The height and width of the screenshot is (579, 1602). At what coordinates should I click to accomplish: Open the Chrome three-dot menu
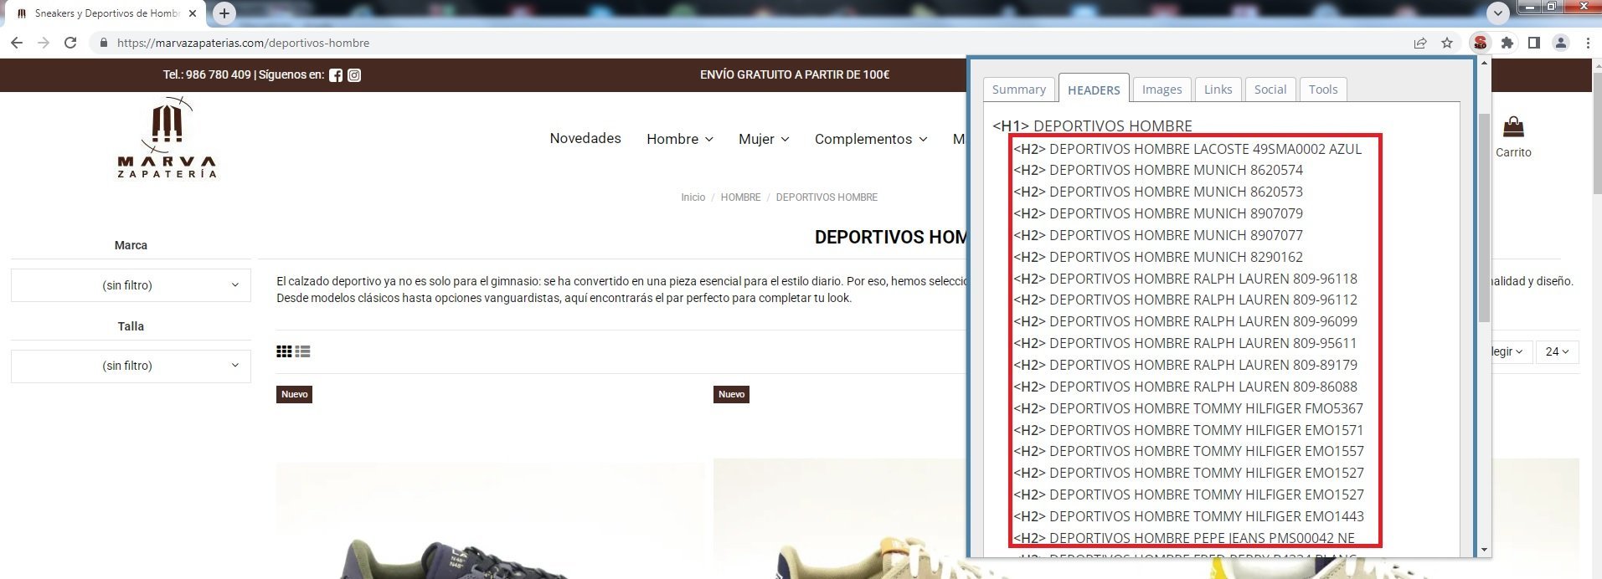tap(1588, 43)
